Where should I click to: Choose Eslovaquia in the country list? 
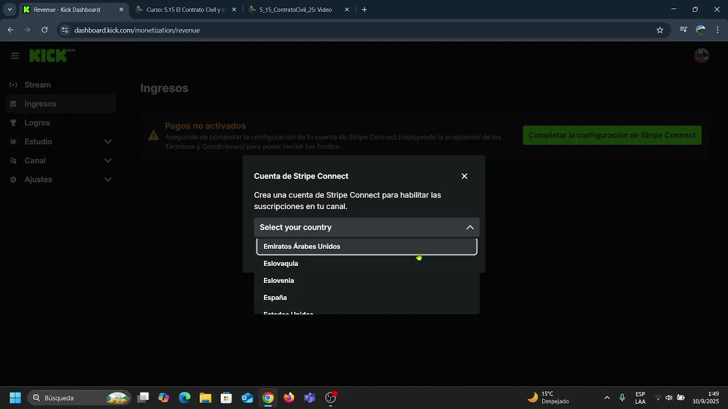click(367, 264)
